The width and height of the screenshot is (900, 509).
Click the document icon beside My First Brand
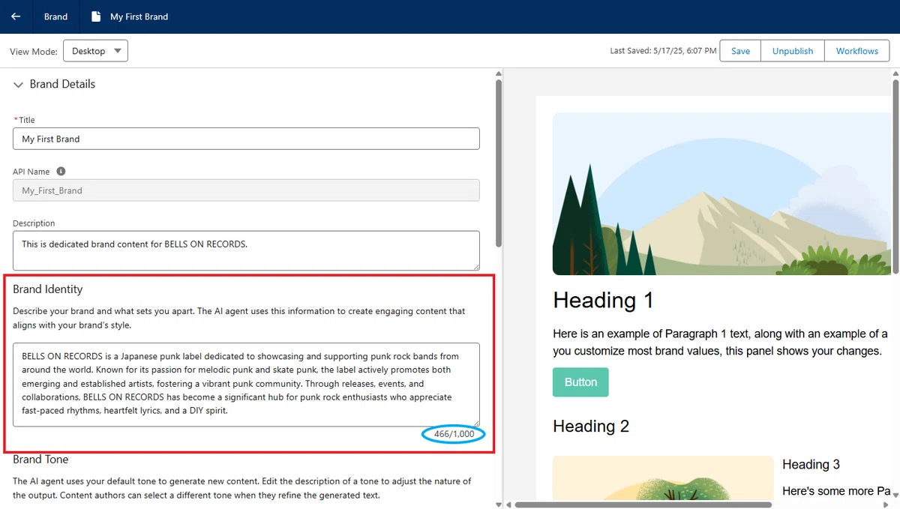(95, 16)
